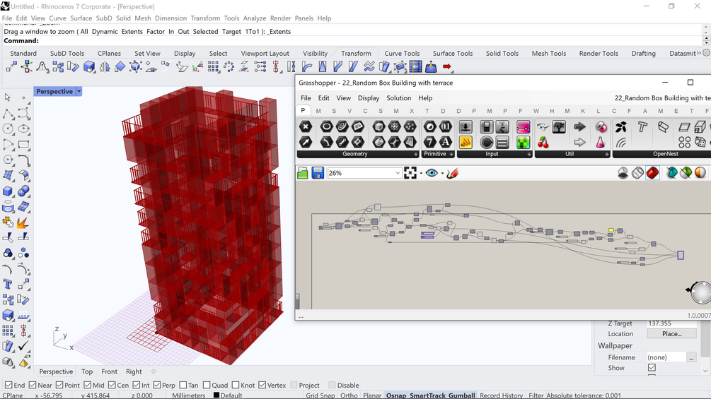Enable the Knot osnap checkbox
This screenshot has width=711, height=399.
236,385
